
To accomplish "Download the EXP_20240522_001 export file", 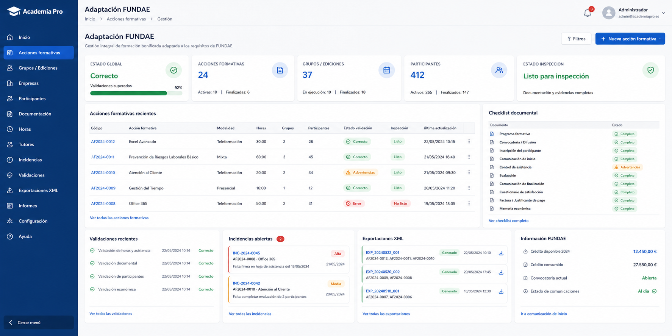I will pos(501,253).
